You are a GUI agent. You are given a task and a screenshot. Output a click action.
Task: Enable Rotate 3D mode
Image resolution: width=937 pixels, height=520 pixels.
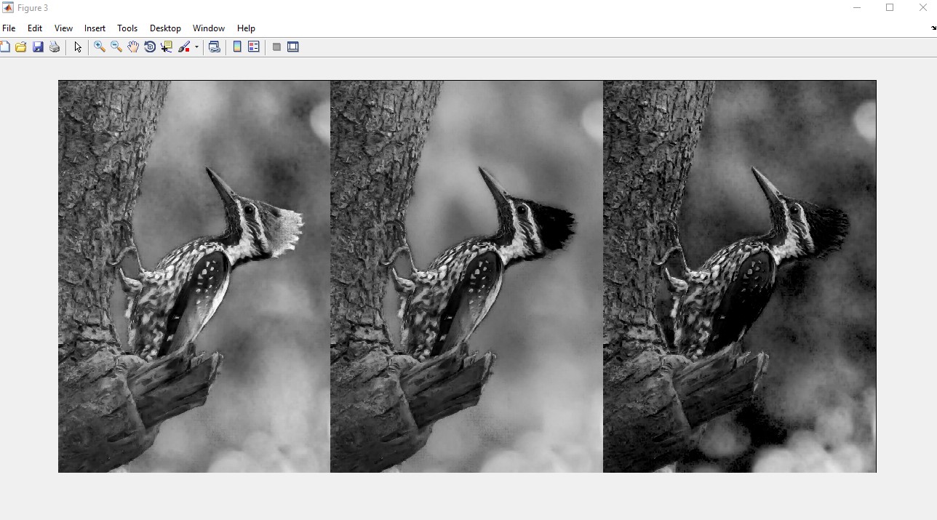click(150, 47)
